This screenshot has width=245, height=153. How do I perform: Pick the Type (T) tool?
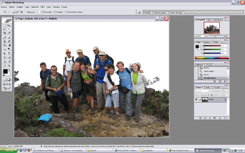9,53
